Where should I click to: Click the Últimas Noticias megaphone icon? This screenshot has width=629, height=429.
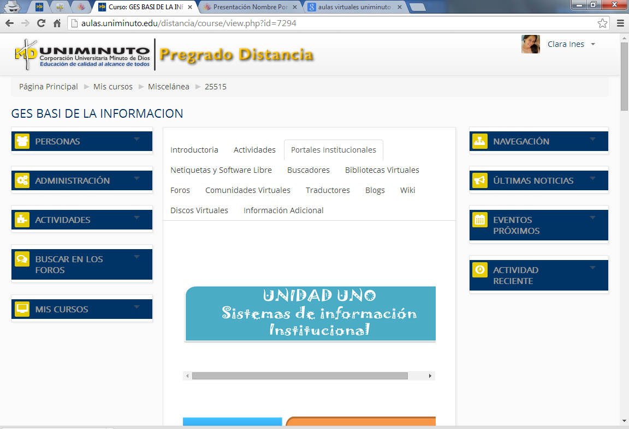tap(480, 180)
